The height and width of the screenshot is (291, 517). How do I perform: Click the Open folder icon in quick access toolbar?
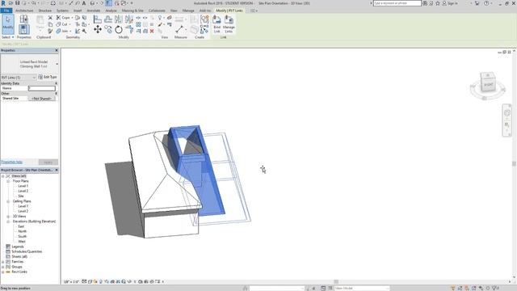click(x=11, y=3)
